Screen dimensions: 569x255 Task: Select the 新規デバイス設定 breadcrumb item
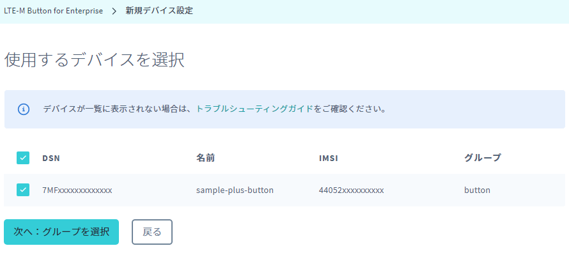[x=159, y=11]
